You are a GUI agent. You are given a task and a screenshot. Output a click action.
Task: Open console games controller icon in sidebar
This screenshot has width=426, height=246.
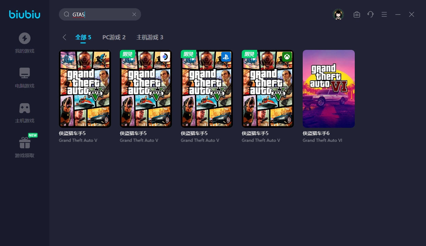tap(24, 108)
